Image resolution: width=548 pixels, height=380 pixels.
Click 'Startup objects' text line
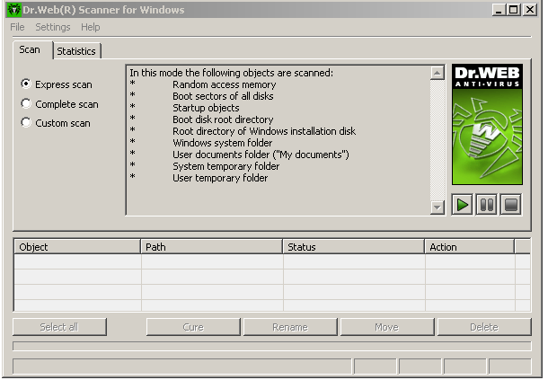(206, 108)
